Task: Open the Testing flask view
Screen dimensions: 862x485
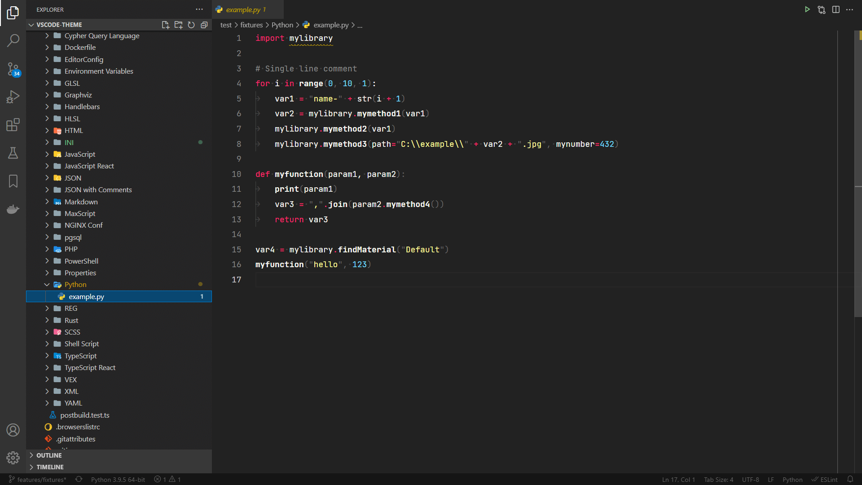Action: (13, 153)
